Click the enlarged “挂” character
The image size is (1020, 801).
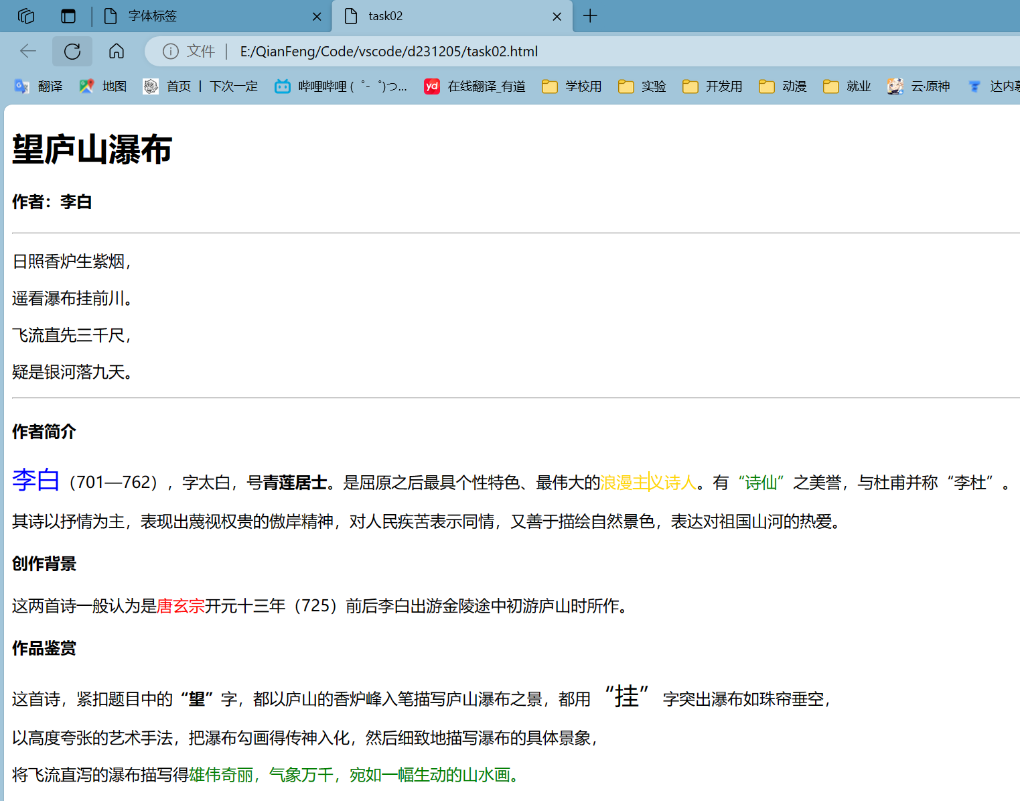point(627,696)
